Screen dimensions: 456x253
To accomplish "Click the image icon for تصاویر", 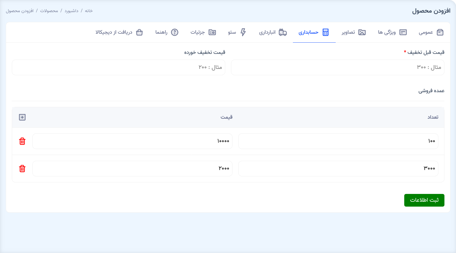I will click(362, 32).
